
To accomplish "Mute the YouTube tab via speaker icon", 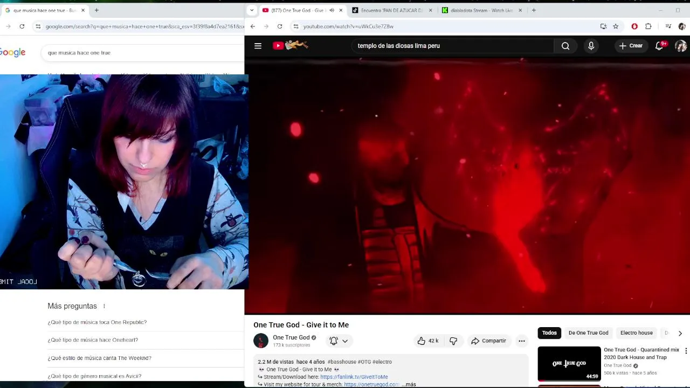I will 332,10.
